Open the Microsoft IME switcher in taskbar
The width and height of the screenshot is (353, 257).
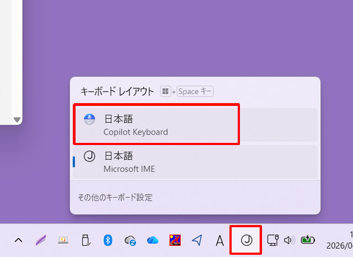point(245,240)
